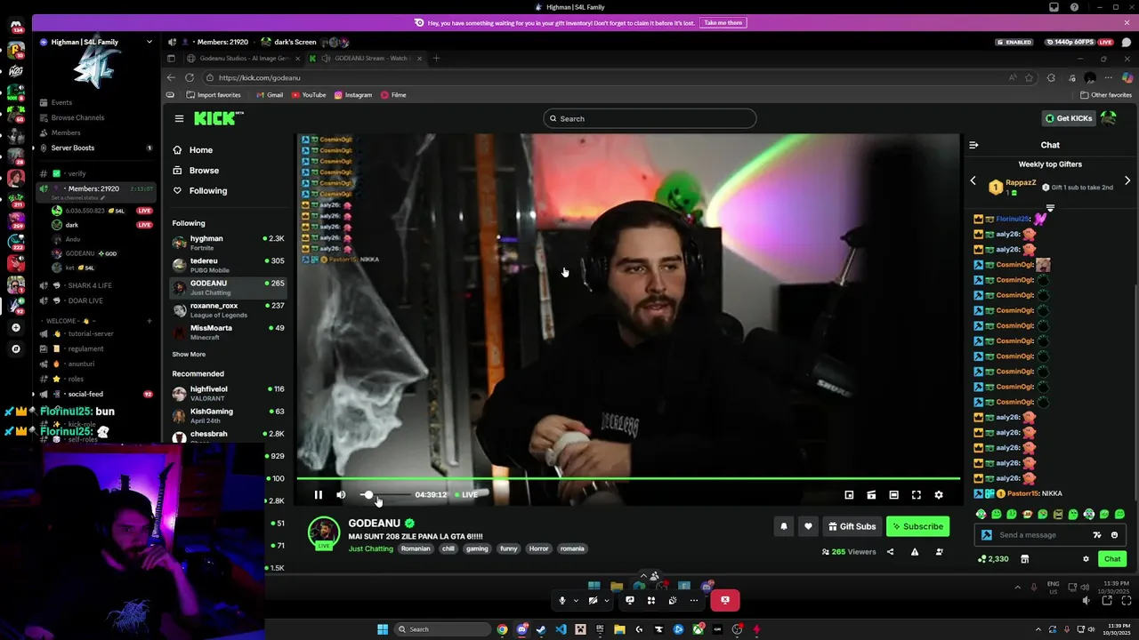
Task: Open Browse Channels in Discord
Action: [x=77, y=117]
